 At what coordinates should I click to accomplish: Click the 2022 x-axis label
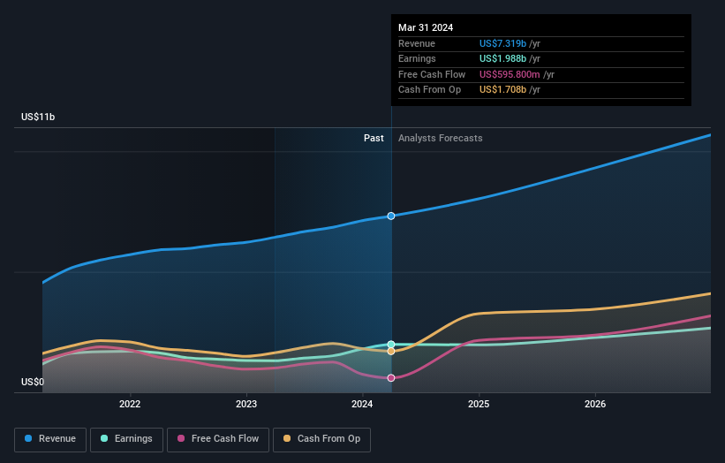coord(130,404)
